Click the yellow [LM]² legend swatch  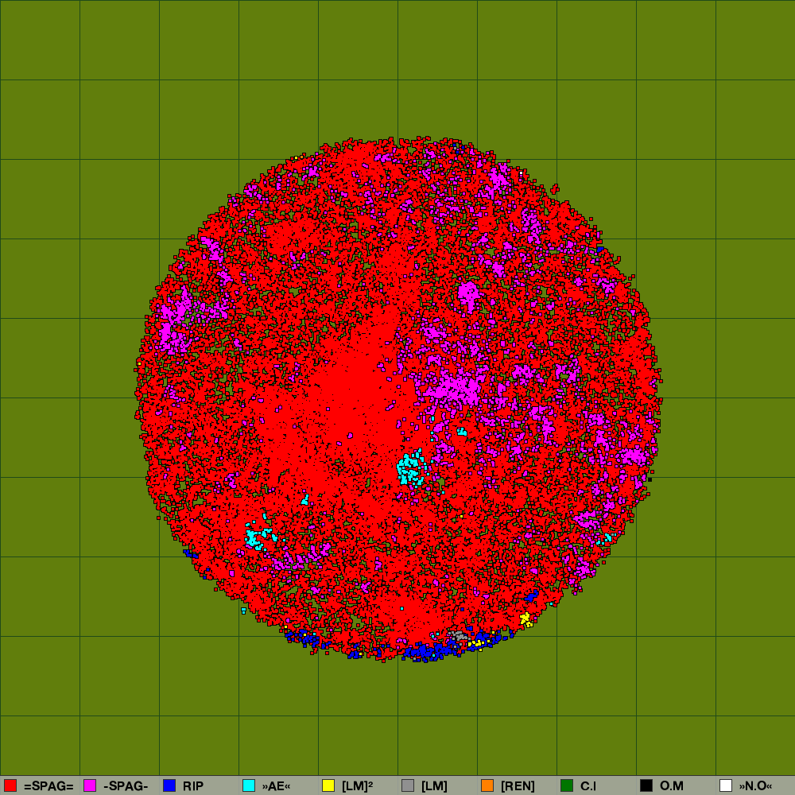point(328,785)
